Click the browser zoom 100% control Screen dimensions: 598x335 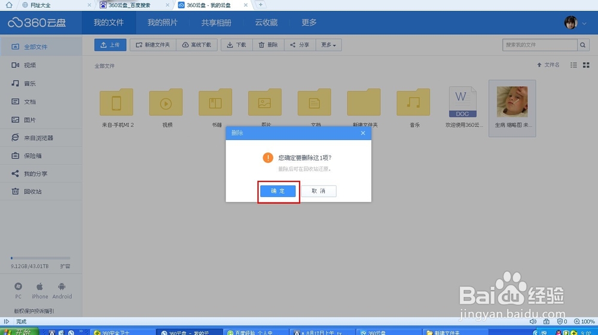pos(584,322)
